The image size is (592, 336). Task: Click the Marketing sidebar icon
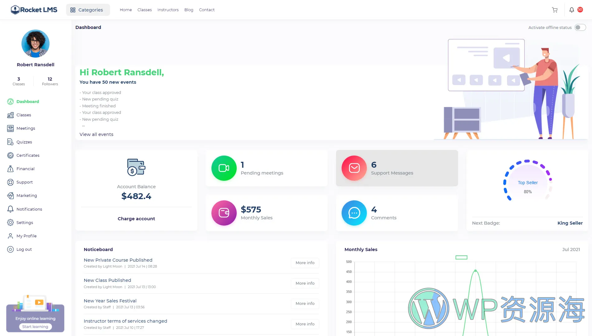[x=10, y=195]
